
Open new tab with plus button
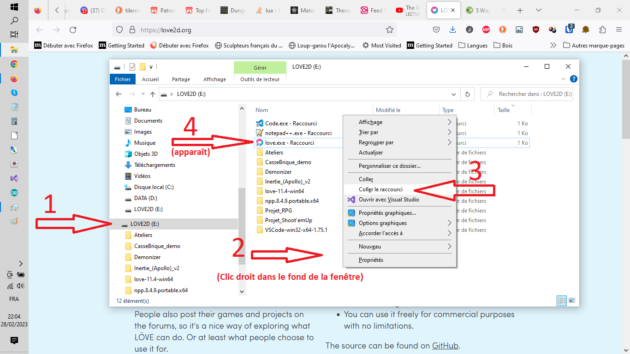coord(520,10)
